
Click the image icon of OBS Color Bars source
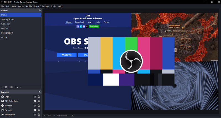[x=2, y=101]
